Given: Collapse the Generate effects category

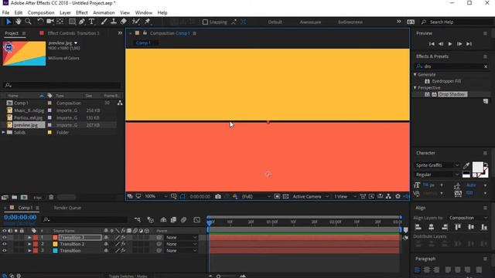Looking at the screenshot, I should point(415,75).
